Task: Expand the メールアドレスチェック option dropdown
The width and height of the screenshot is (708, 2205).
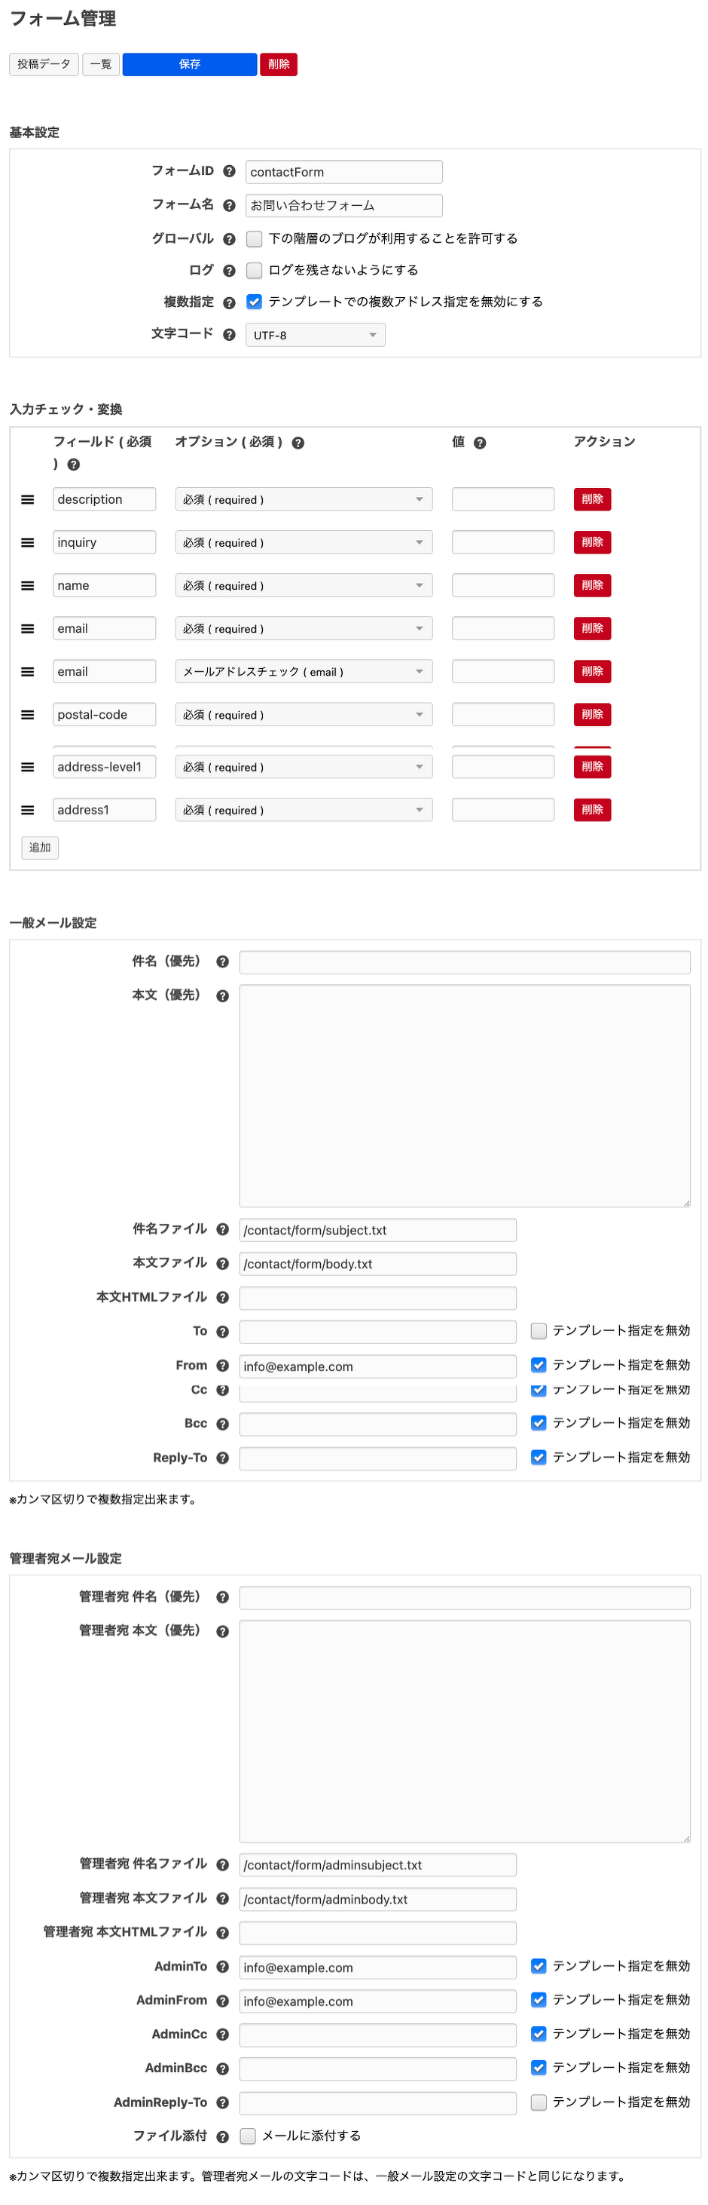Action: pos(304,672)
